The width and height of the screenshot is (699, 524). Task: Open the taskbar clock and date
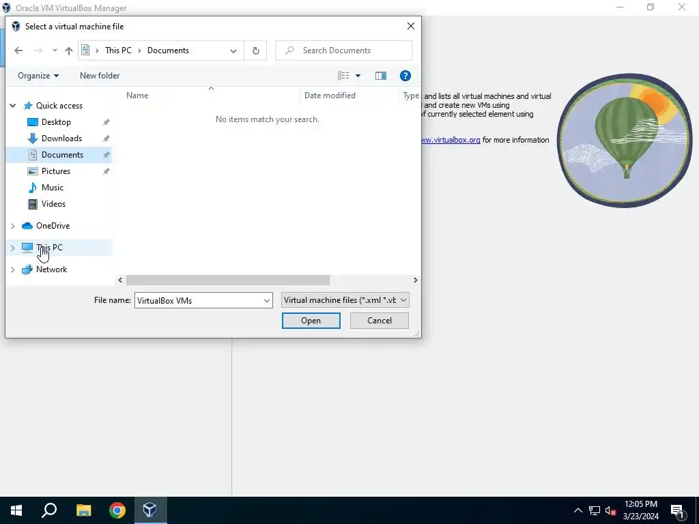[x=640, y=510]
